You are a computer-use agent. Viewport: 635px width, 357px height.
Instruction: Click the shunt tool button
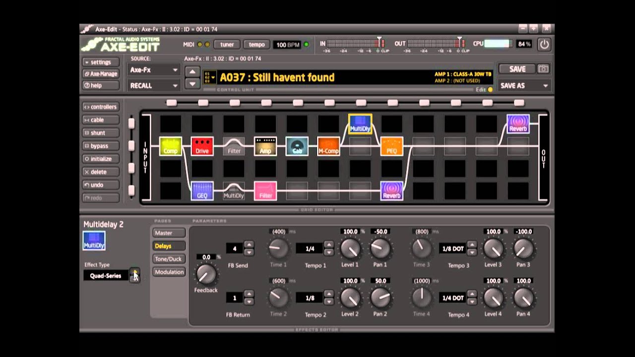coord(101,133)
